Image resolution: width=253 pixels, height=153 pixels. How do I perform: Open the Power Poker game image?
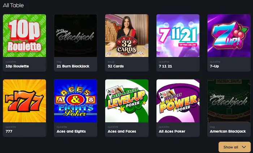pos(178,101)
